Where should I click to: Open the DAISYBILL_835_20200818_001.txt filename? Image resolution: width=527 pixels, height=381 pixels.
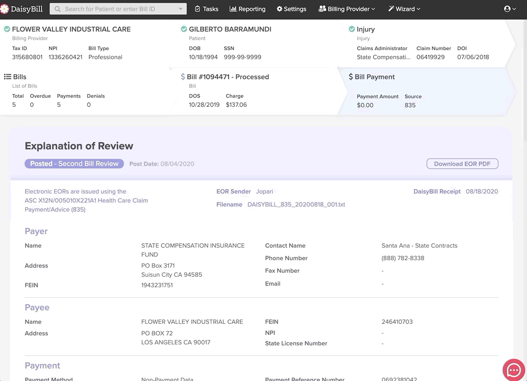(x=296, y=205)
